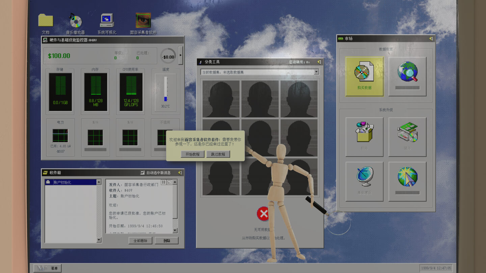Viewport: 486px width, 273px height.
Task: Open the 面容采集者软件 eye icon
Action: [143, 21]
